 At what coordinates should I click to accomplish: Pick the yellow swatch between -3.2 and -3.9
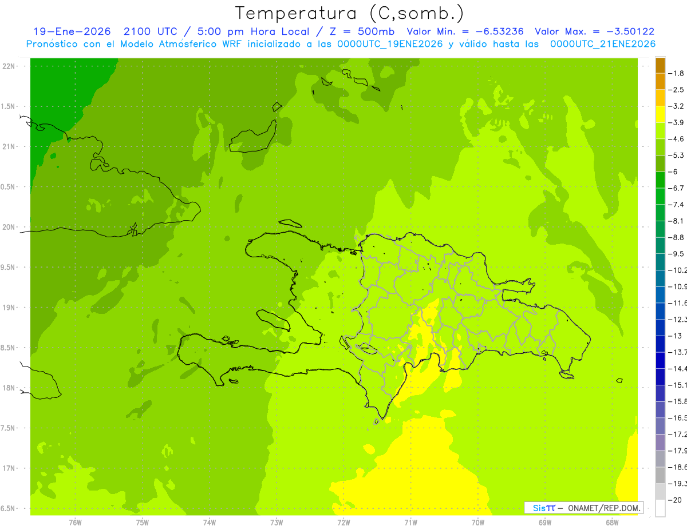(x=660, y=114)
